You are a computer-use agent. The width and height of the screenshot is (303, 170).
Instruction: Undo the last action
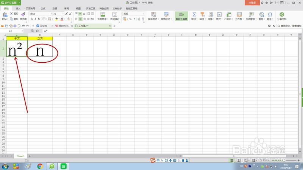[23, 26]
